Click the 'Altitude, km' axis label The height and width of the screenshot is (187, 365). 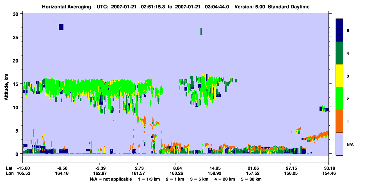[x=6, y=87]
